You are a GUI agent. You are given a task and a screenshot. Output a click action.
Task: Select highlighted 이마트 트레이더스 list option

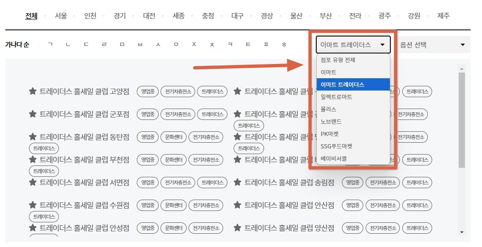click(353, 84)
